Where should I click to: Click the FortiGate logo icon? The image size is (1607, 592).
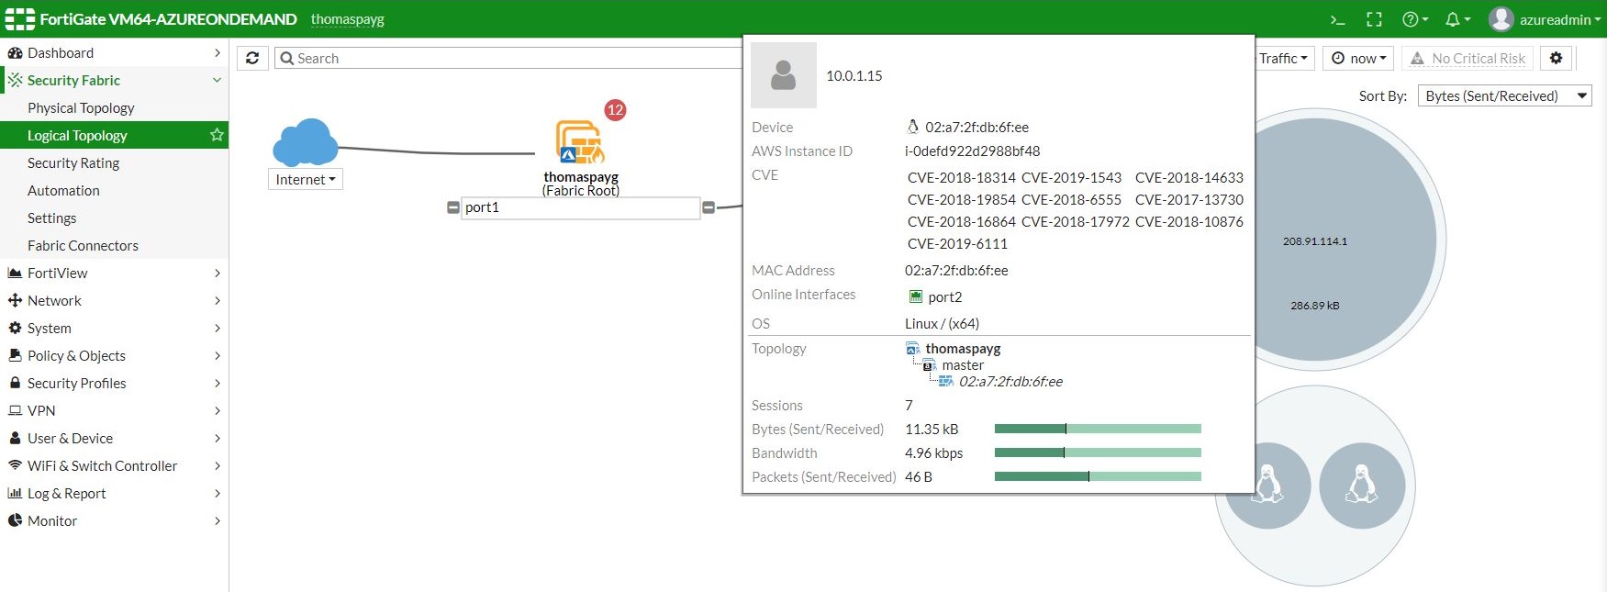coord(20,18)
